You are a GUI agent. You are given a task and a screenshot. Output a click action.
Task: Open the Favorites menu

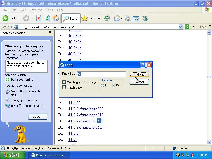(36, 10)
